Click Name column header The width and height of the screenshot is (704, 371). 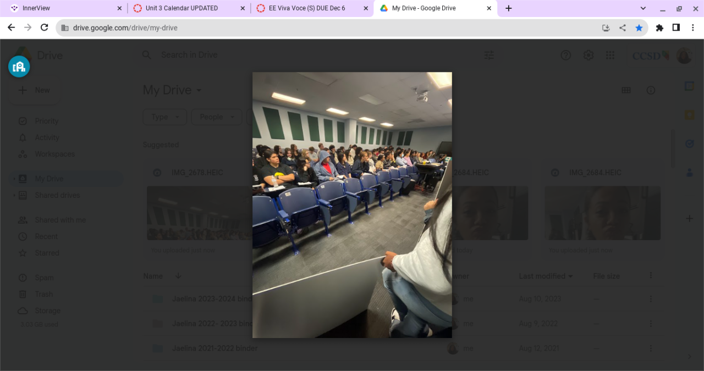coord(153,276)
